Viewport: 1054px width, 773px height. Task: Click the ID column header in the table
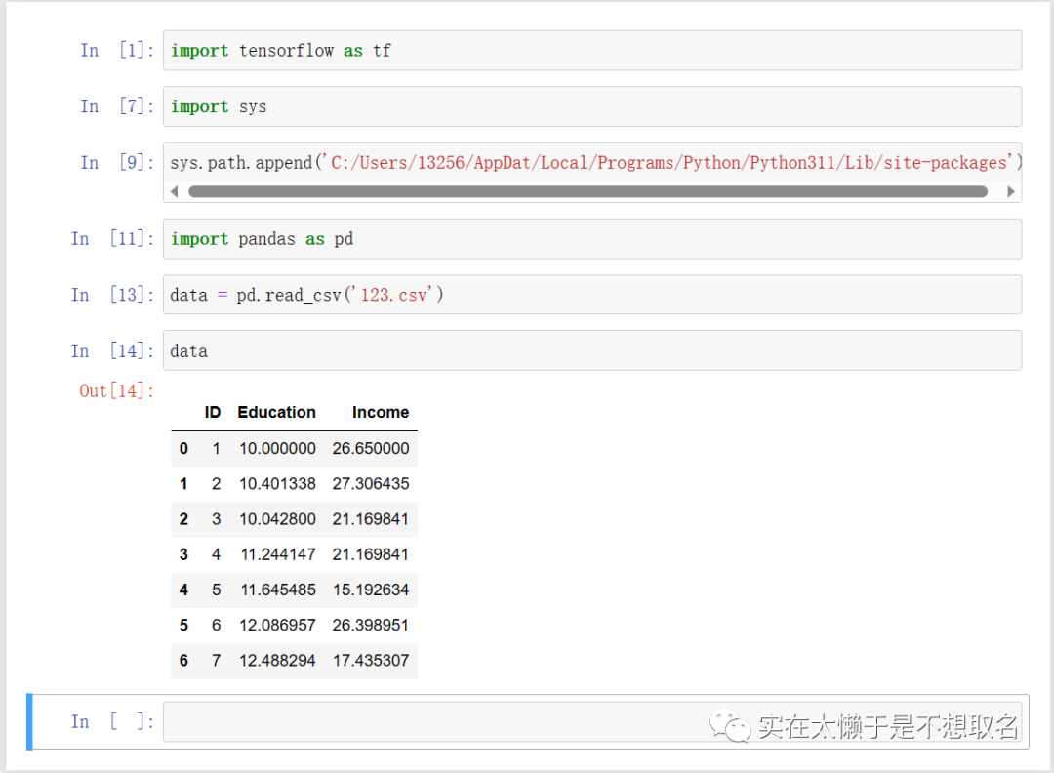[213, 412]
